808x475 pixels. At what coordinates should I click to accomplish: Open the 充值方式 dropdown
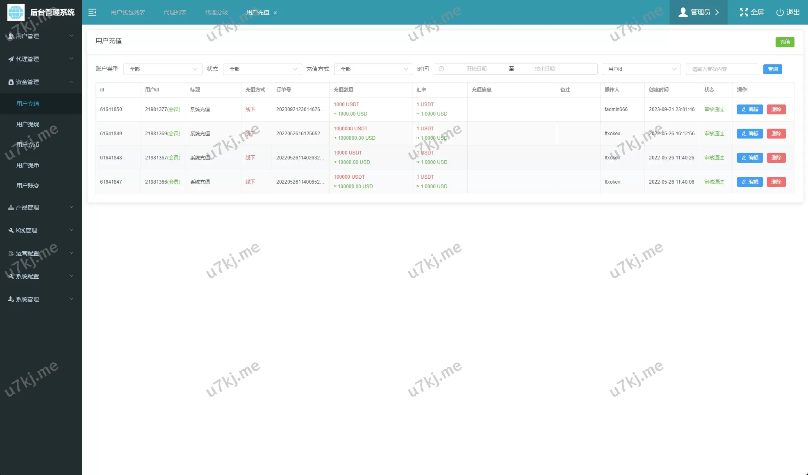373,69
